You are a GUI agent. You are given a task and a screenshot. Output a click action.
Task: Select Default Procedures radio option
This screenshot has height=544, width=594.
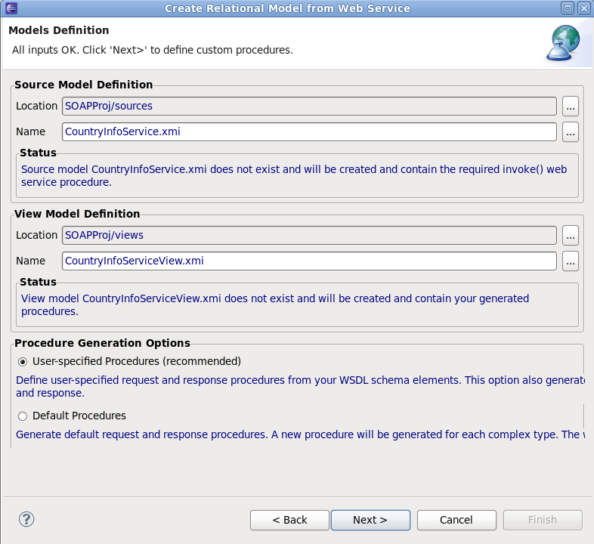[23, 416]
